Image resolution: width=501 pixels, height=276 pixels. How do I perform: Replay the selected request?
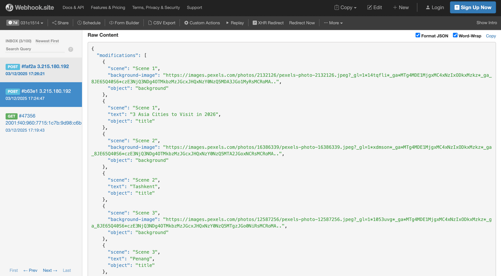pos(235,23)
